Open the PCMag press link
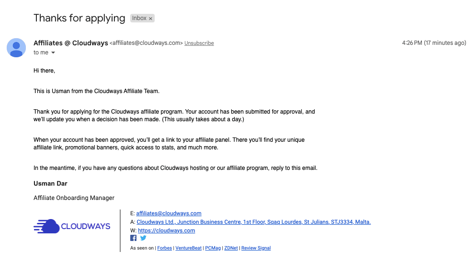Screen dimensions: 476x262 tap(213, 248)
